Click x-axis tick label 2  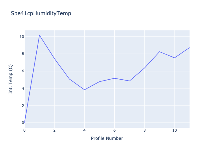point(54,130)
